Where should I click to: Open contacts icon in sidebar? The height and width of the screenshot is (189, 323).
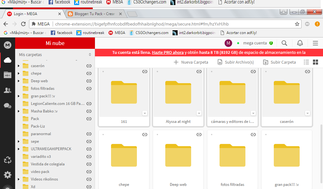[8, 90]
